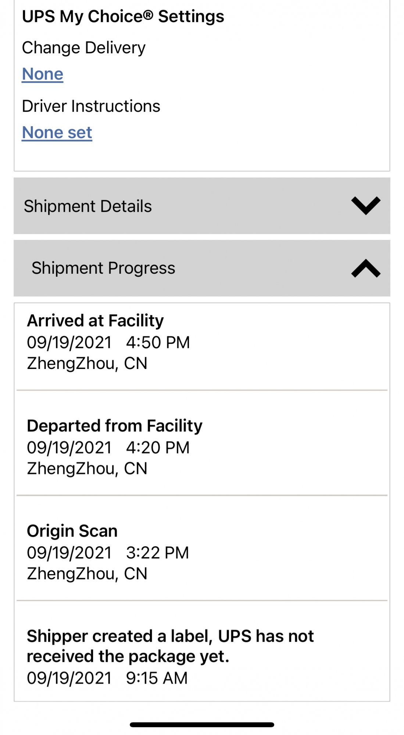Tap the Shipment Progress section header

coord(202,268)
